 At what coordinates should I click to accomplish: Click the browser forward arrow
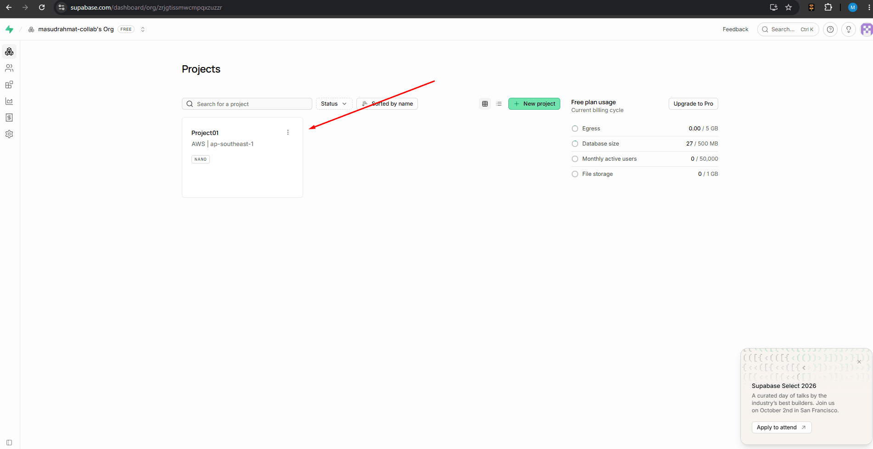pos(25,7)
